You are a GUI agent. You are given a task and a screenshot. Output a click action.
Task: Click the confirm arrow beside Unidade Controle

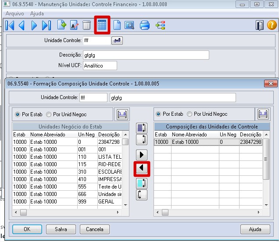(117, 40)
